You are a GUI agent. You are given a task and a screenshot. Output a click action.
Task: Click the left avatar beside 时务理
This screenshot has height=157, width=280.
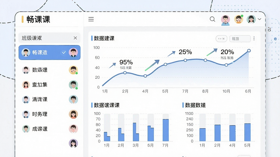26,114
